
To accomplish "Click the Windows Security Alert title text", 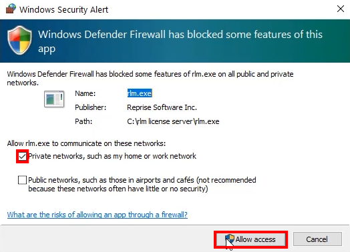I will pyautogui.click(x=63, y=9).
